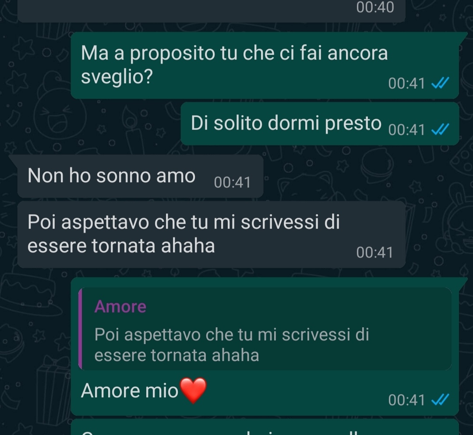Click the blue read ticks on "Amore mio" message

(x=440, y=400)
